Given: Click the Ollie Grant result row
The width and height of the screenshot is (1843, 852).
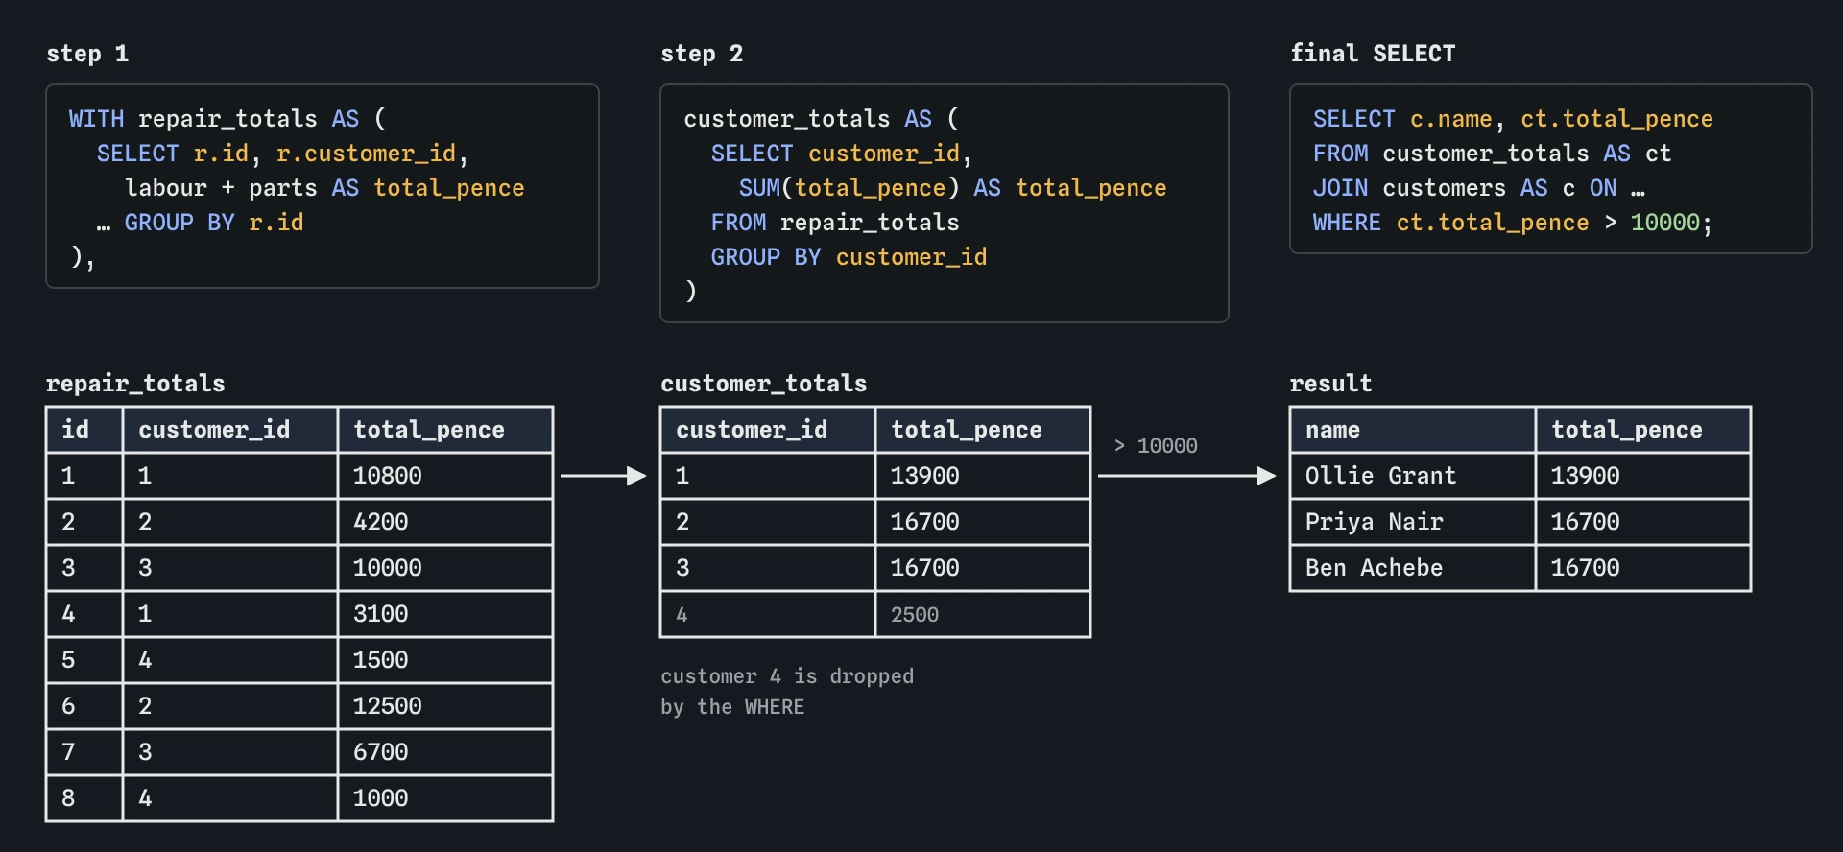Looking at the screenshot, I should click(1520, 476).
